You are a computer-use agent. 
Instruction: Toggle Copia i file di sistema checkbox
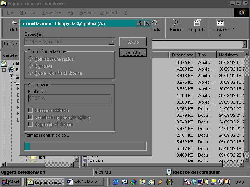click(30, 124)
